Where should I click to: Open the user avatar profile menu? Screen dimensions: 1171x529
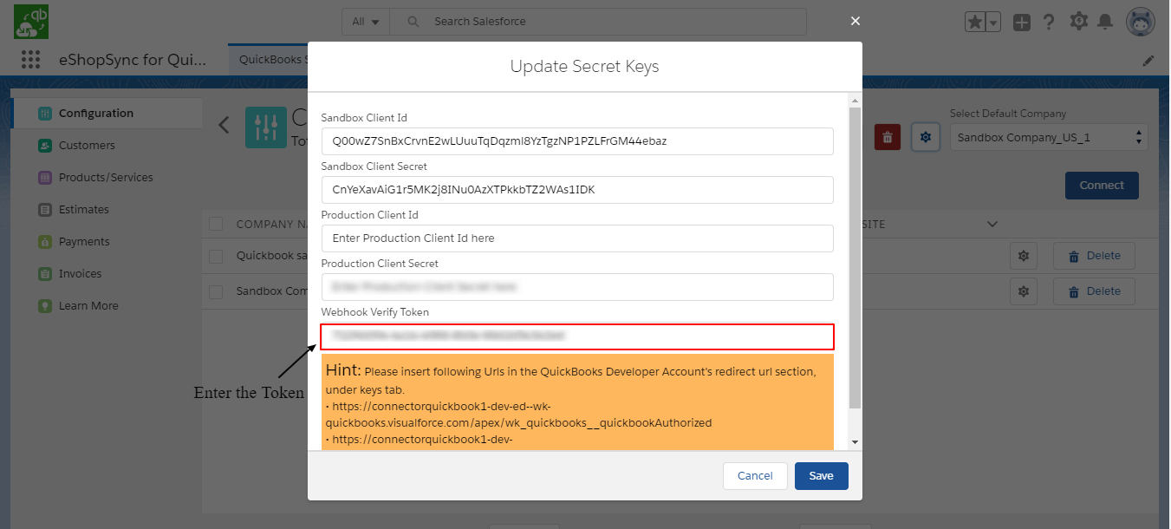(x=1140, y=23)
